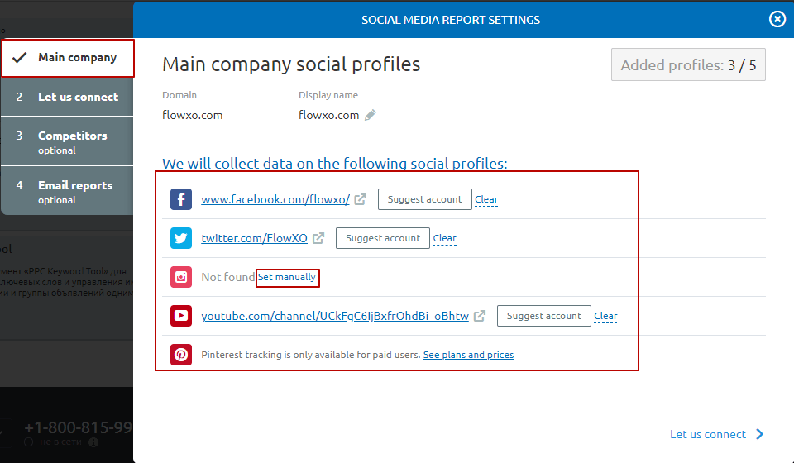This screenshot has width=794, height=463.
Task: Open Twitter profile via external link icon
Action: coord(318,238)
